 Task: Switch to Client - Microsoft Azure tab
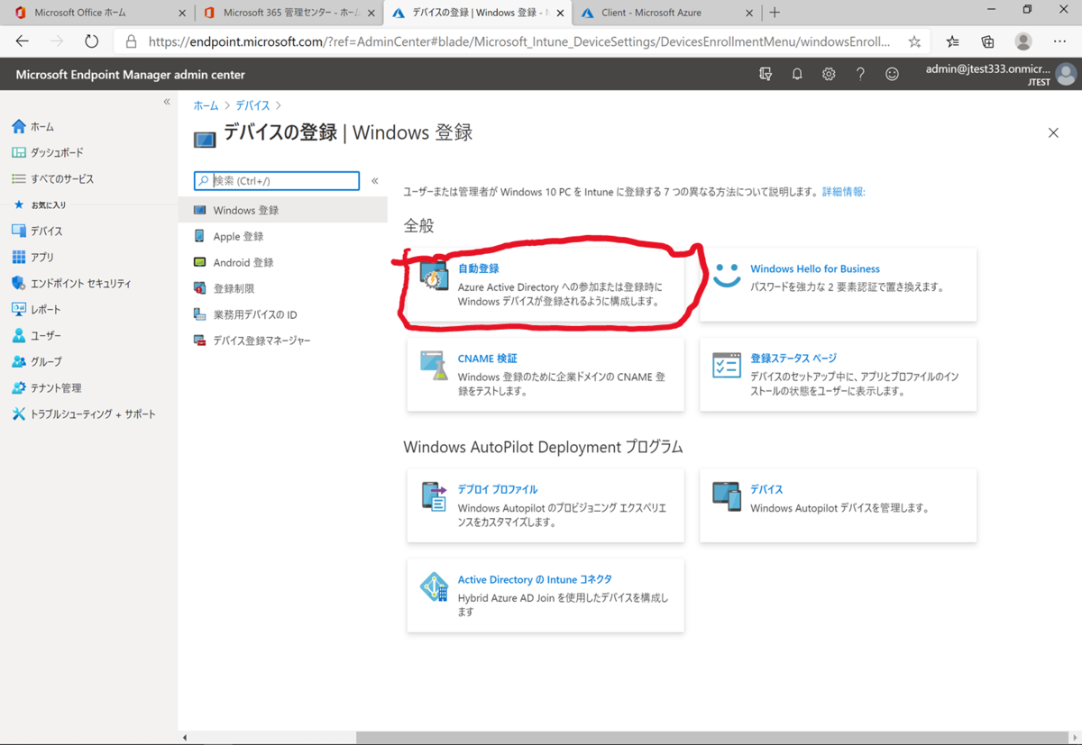(x=665, y=13)
